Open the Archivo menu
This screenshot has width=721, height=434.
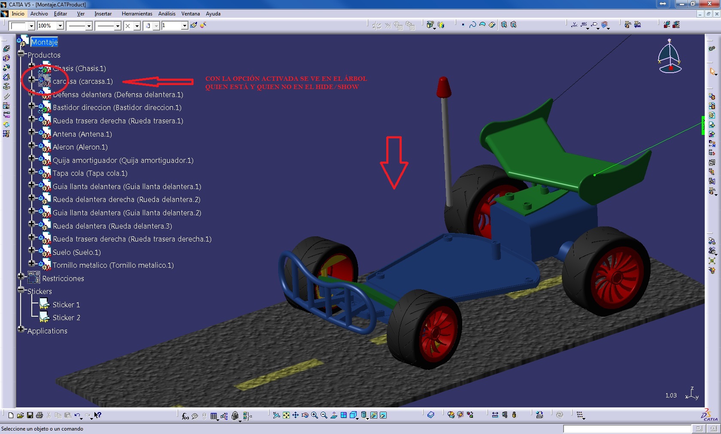point(39,14)
